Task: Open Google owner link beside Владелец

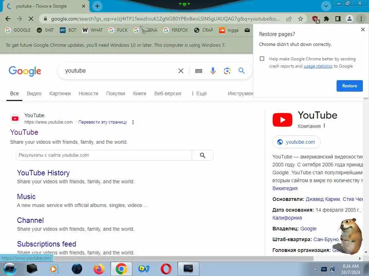Action: pyautogui.click(x=308, y=229)
